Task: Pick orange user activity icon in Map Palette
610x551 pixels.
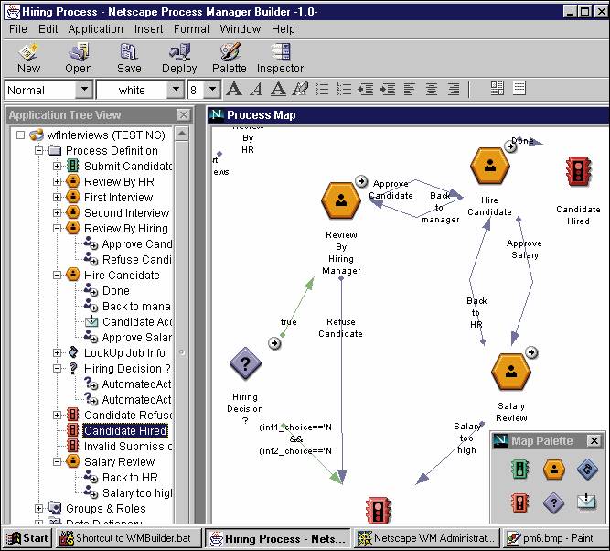Action: (x=553, y=469)
